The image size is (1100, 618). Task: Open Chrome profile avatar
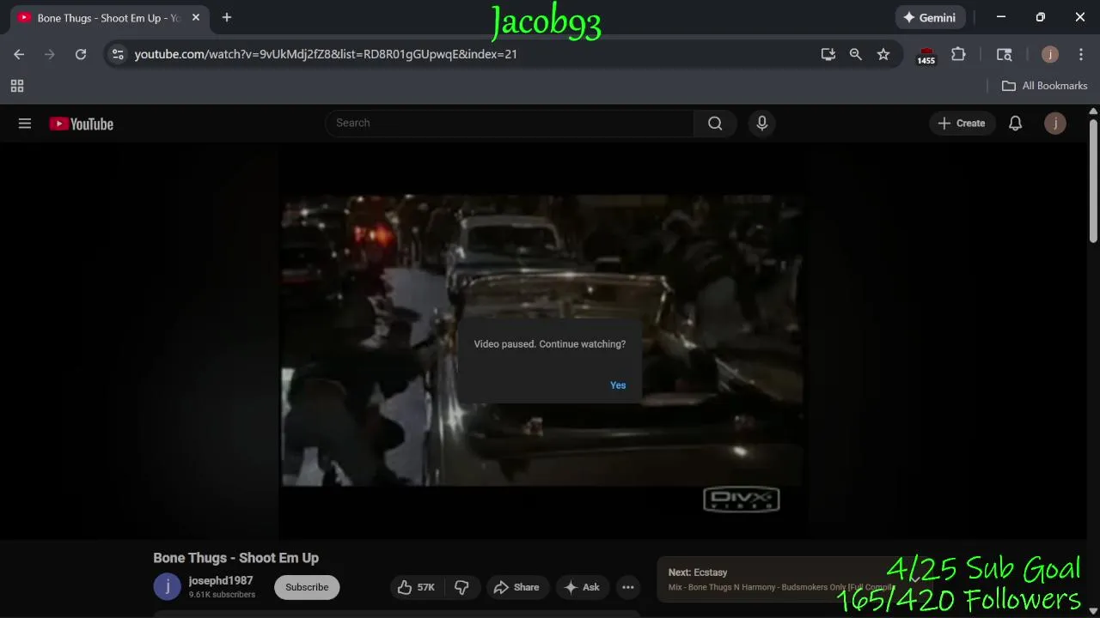[x=1050, y=54]
